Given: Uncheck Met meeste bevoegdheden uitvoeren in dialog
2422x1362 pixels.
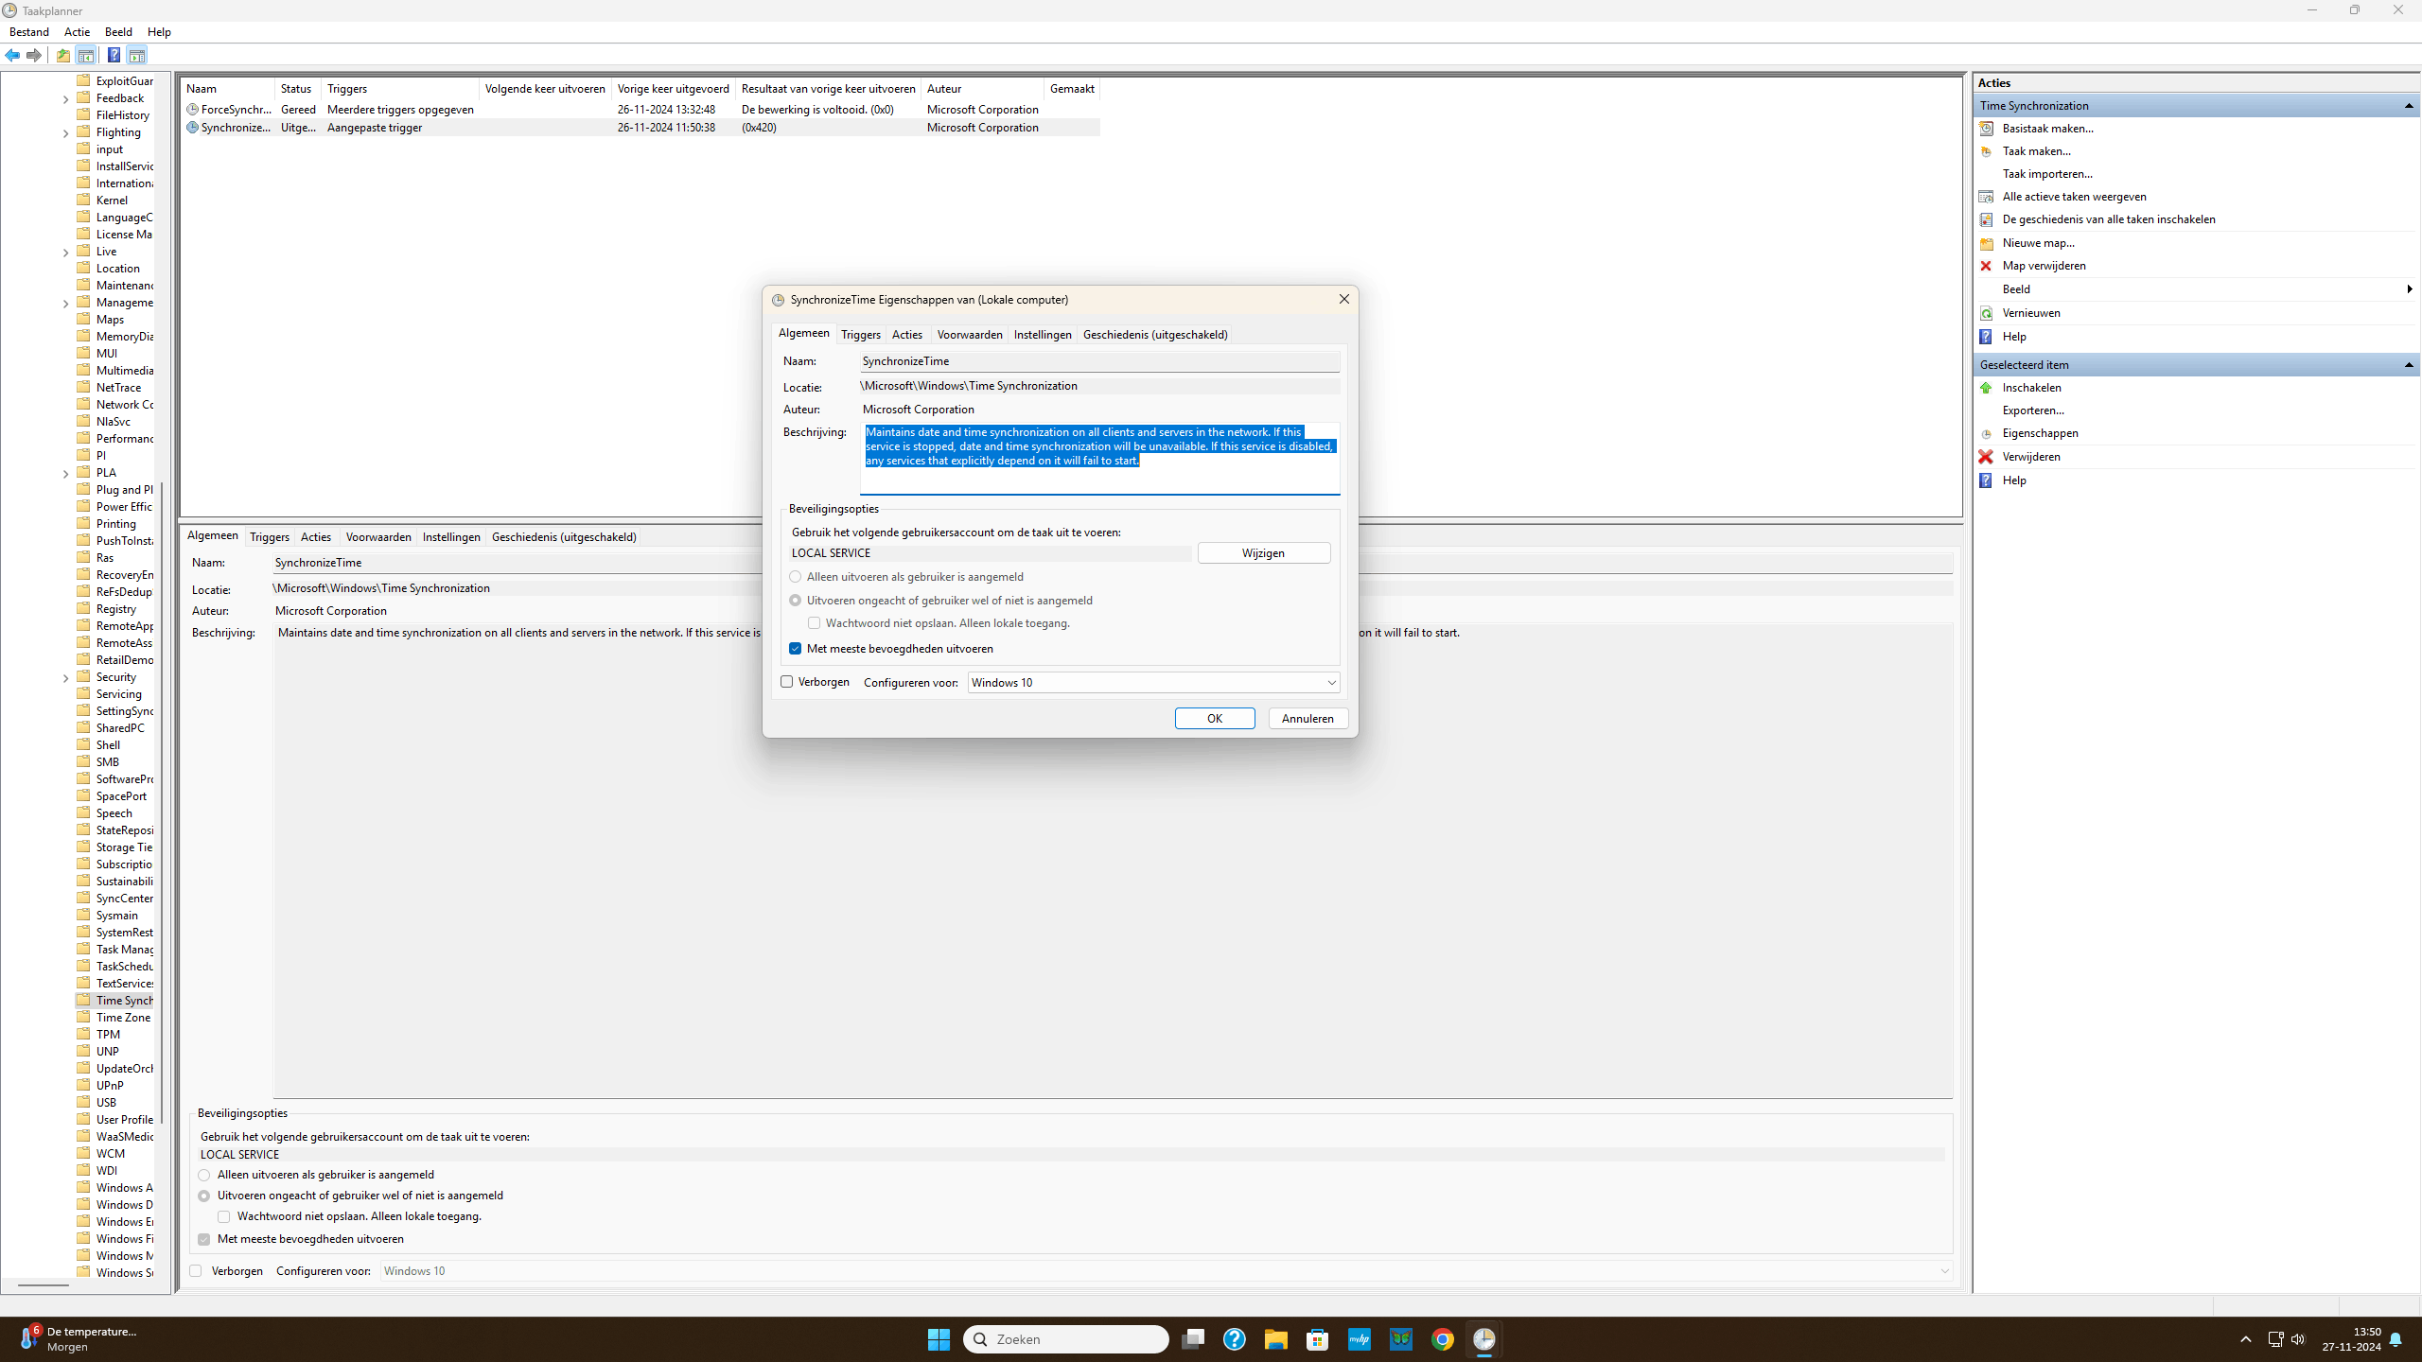Looking at the screenshot, I should (x=796, y=649).
